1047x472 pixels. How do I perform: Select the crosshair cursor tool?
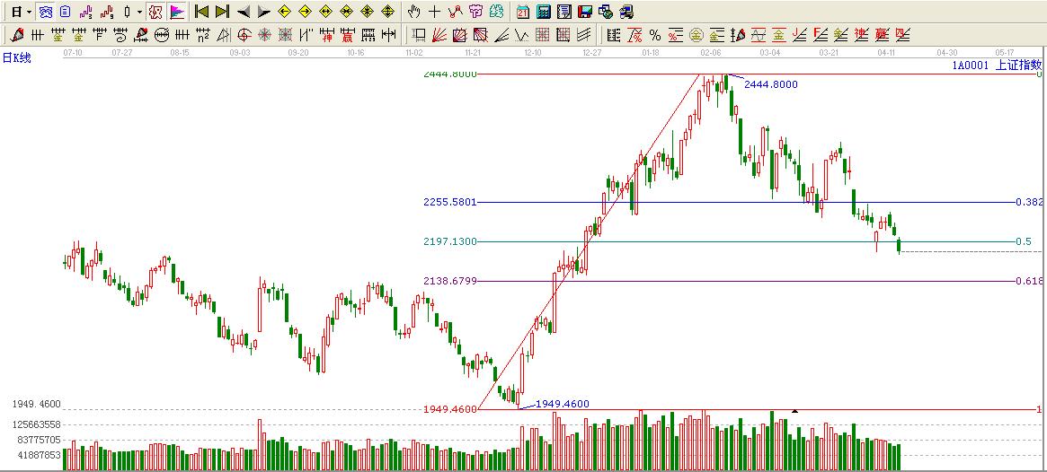click(x=434, y=12)
